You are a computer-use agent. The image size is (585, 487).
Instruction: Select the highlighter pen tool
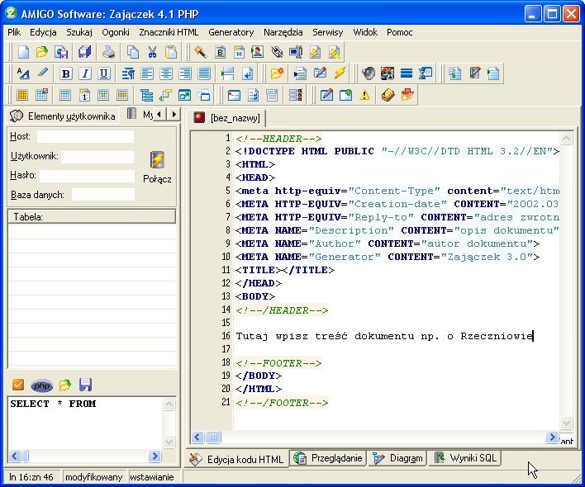coord(42,73)
